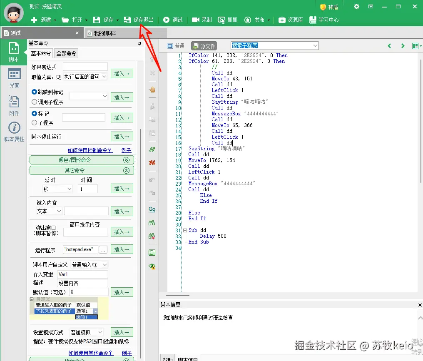Viewport: 423px width, 361px height.
Task: Click green comment slashes icon
Action: pos(152,149)
